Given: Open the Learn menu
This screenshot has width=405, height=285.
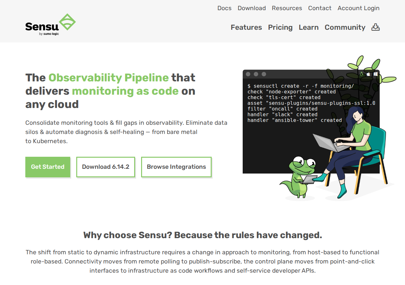Looking at the screenshot, I should pyautogui.click(x=308, y=27).
